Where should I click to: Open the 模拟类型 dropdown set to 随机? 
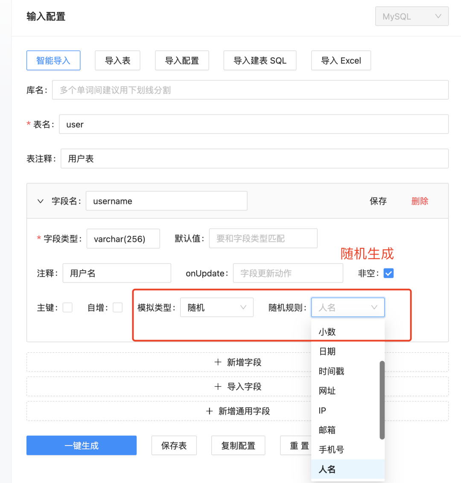click(x=217, y=308)
